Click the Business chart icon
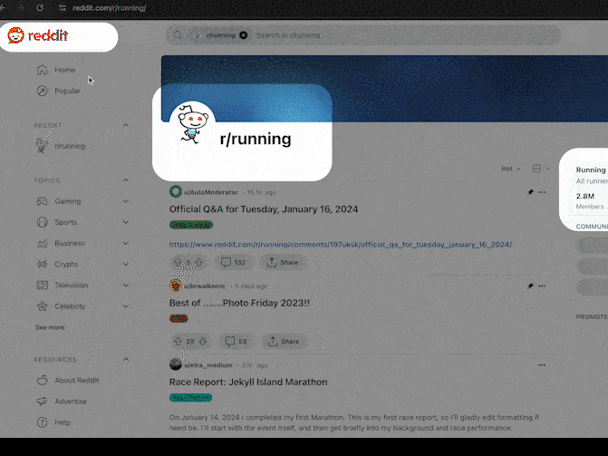The width and height of the screenshot is (608, 456). (43, 243)
